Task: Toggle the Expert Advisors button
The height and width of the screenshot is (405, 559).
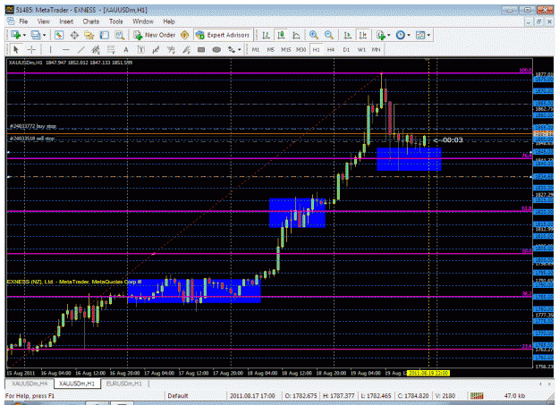Action: pyautogui.click(x=224, y=35)
